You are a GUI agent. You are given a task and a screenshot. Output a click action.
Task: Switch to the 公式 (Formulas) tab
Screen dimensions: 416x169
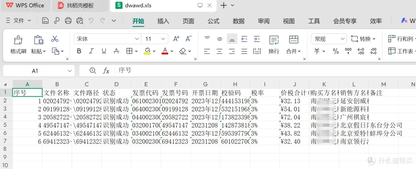[213, 21]
